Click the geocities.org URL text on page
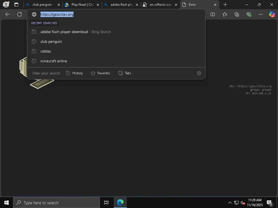 pos(254,86)
